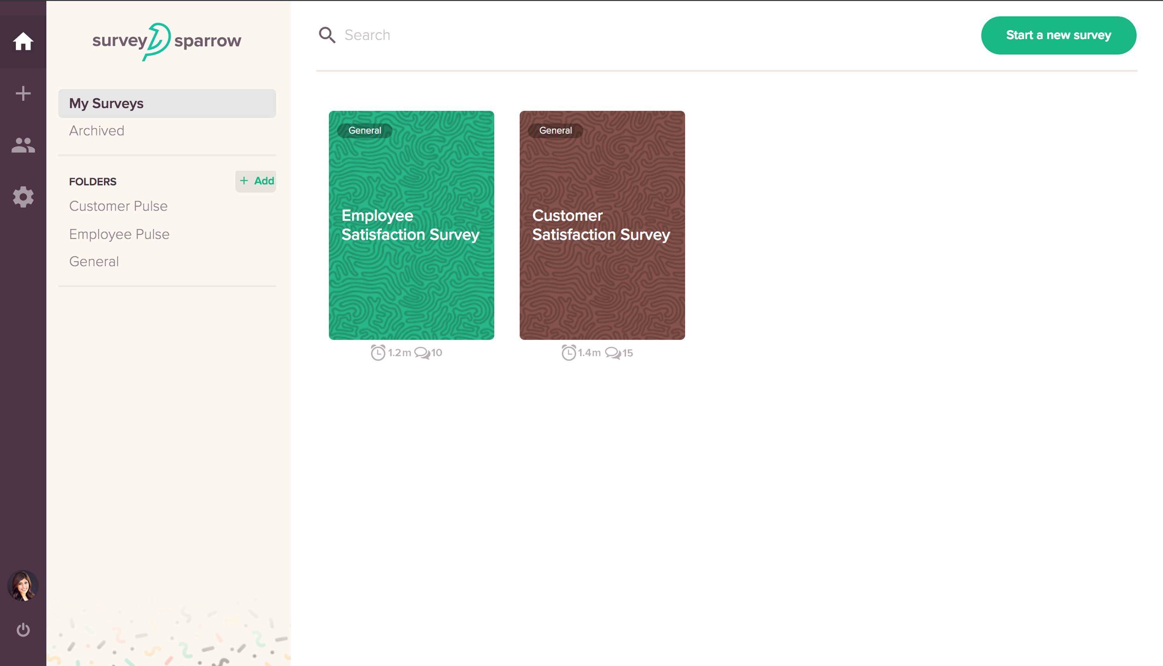Click Start a new survey button
Screen dimensions: 1163x666
point(1058,35)
